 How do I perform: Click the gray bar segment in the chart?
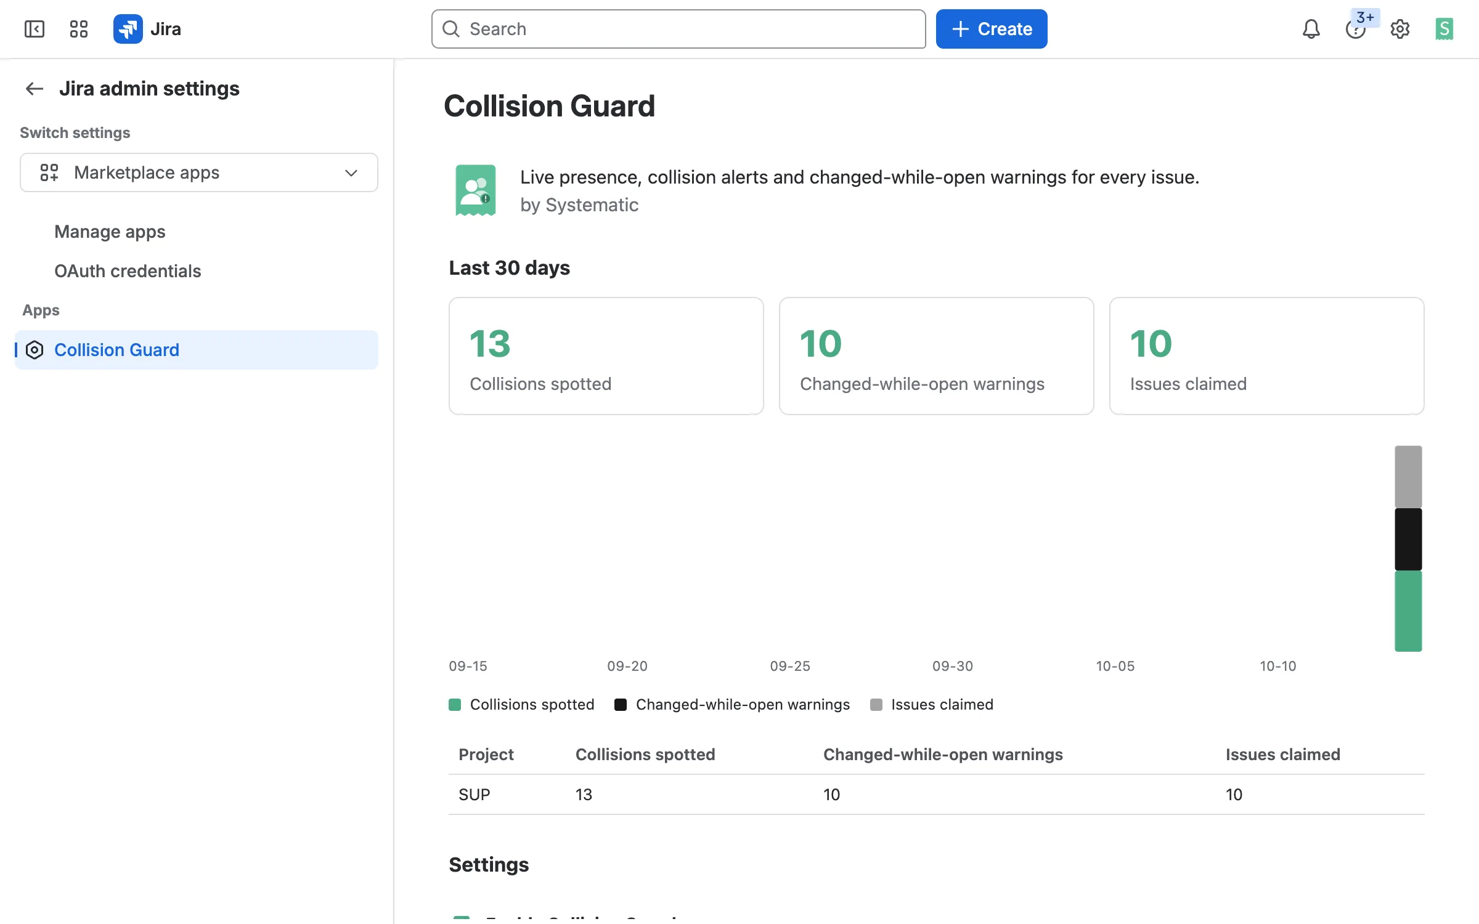point(1408,477)
